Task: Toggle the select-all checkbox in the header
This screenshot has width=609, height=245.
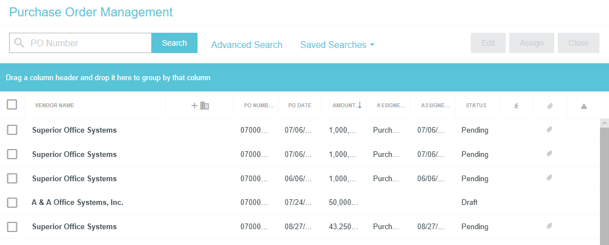Action: tap(12, 104)
